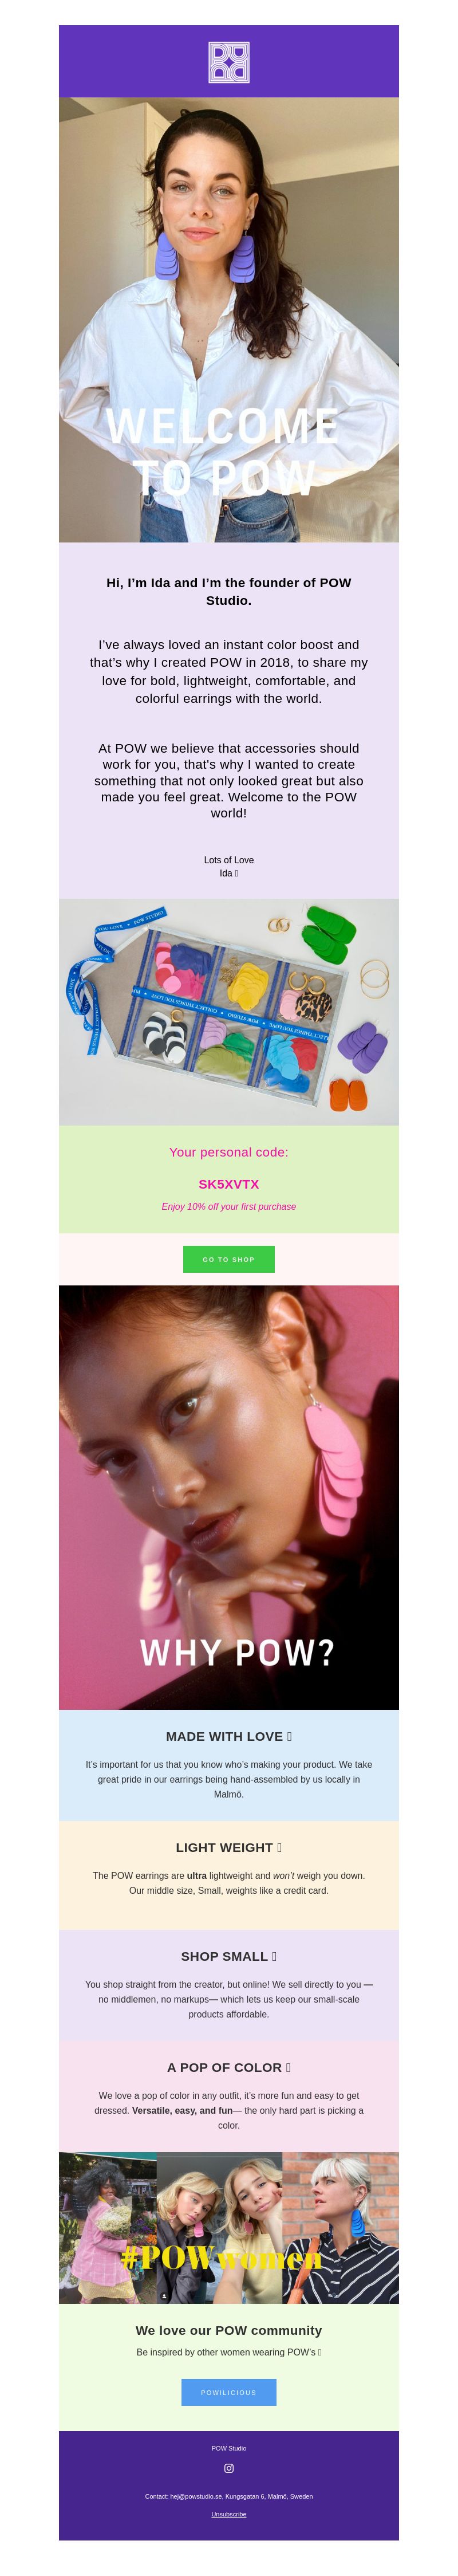Click the Unsubscribe link
The image size is (458, 2576).
pyautogui.click(x=228, y=2513)
